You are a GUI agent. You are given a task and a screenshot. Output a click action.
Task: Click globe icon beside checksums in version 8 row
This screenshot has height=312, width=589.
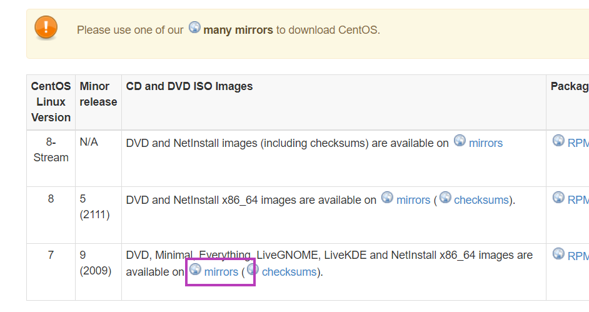pyautogui.click(x=445, y=197)
